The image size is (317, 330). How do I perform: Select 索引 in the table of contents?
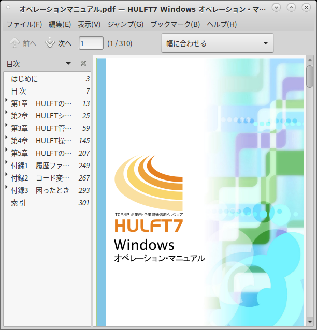click(48, 203)
